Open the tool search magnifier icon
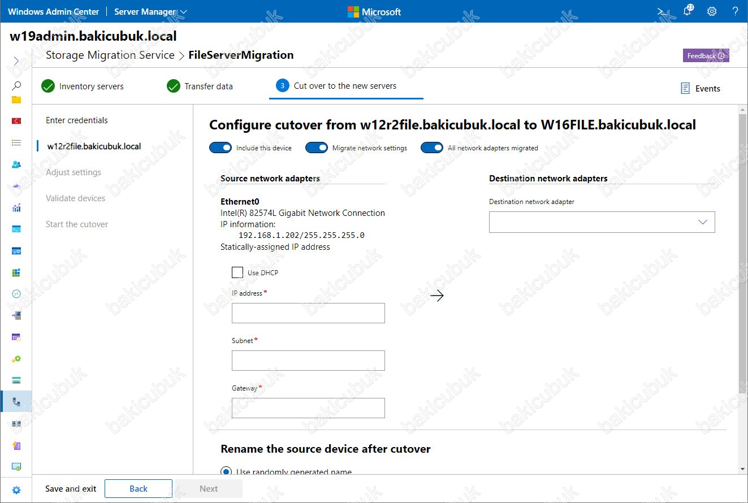 pos(16,86)
